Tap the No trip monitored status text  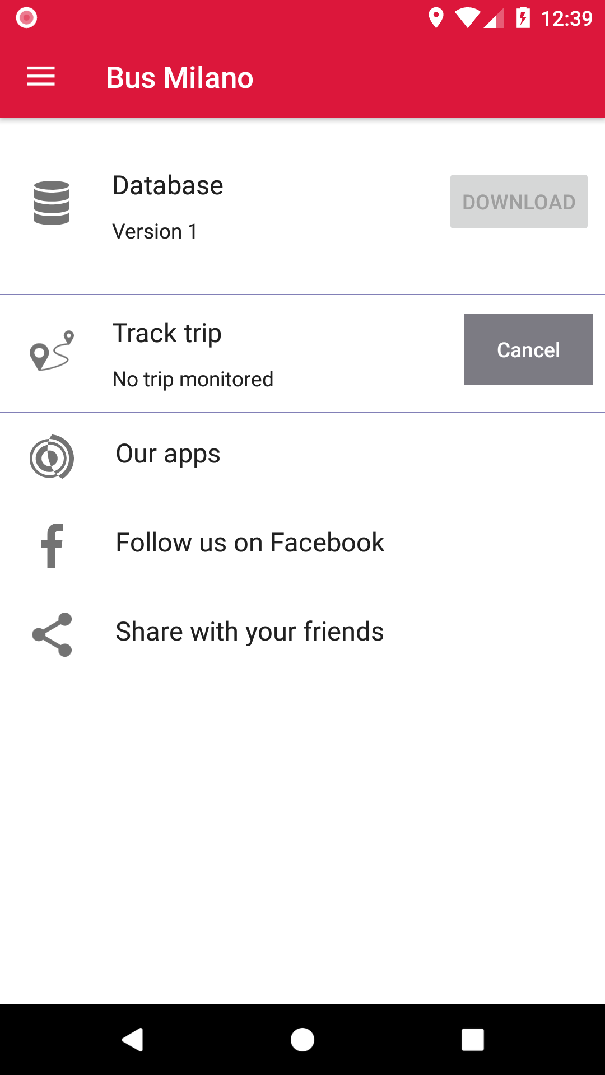[x=193, y=379]
